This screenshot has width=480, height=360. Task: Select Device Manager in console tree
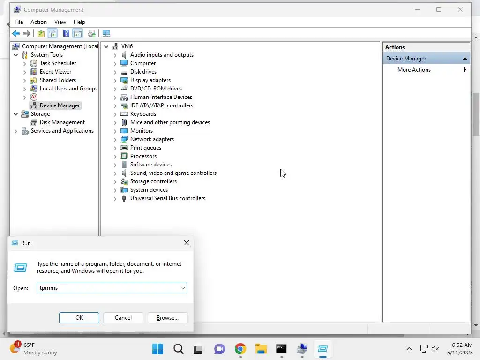pos(60,105)
